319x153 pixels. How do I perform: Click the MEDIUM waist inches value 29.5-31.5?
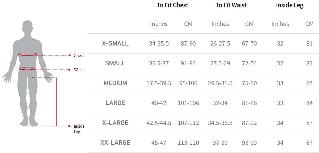pyautogui.click(x=220, y=83)
